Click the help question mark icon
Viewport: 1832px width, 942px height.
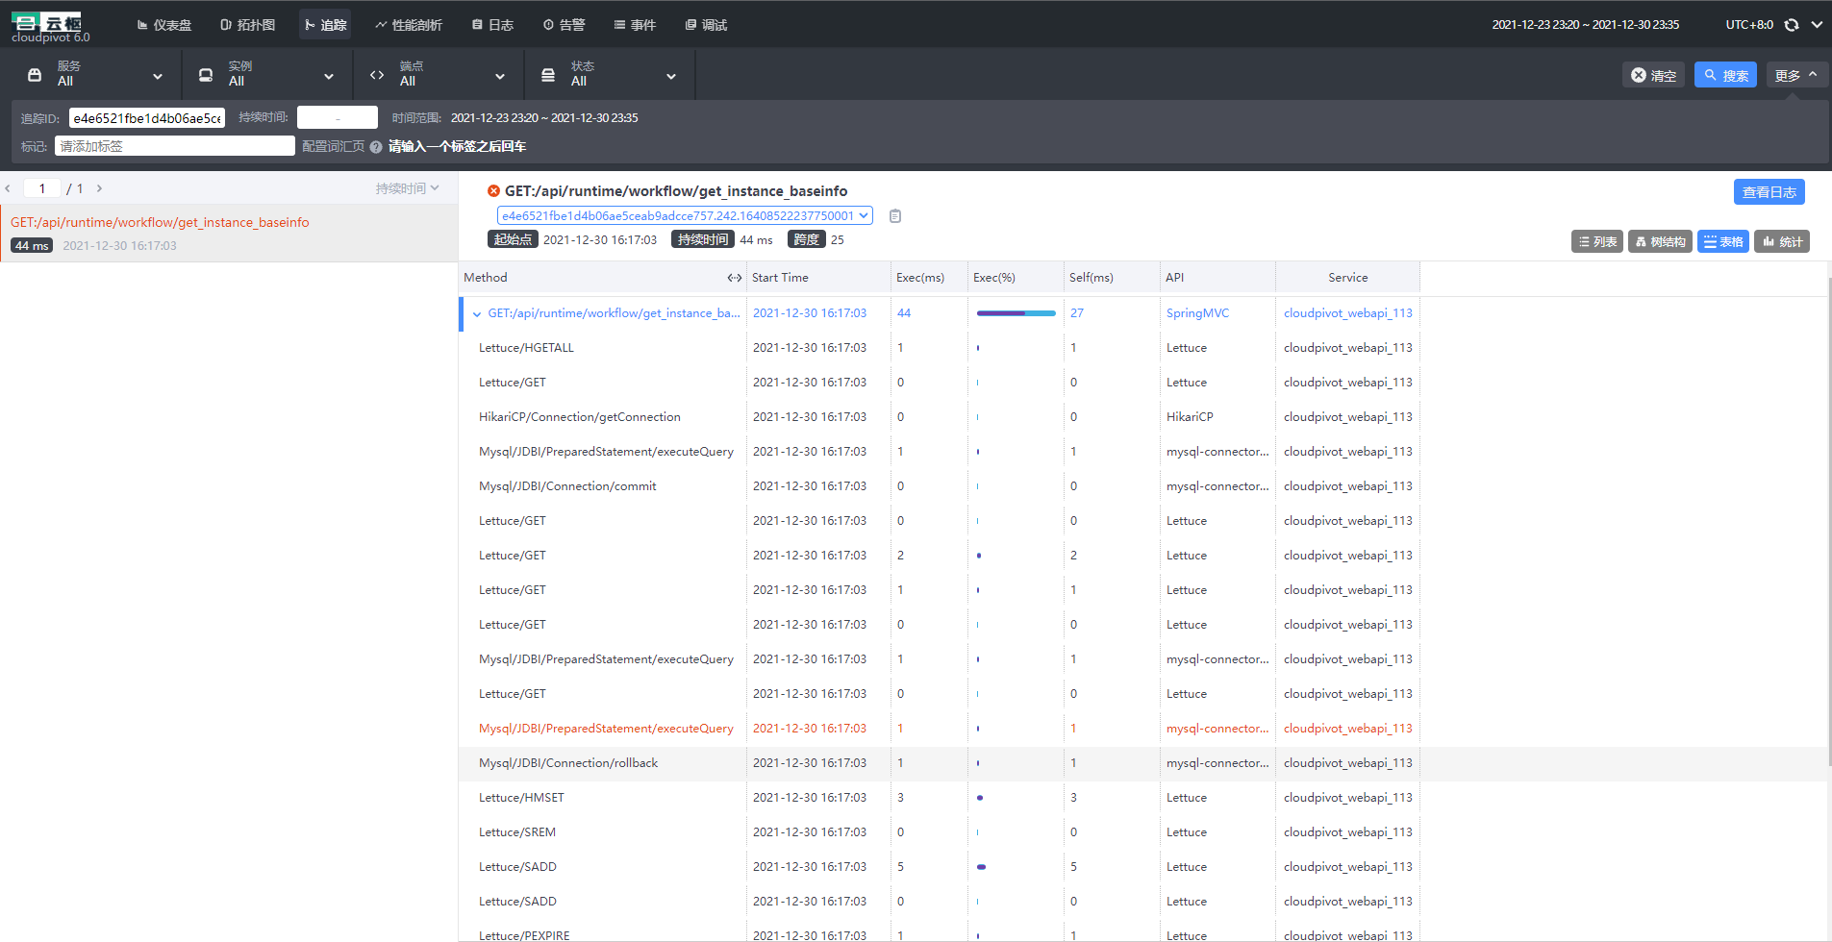pos(376,147)
